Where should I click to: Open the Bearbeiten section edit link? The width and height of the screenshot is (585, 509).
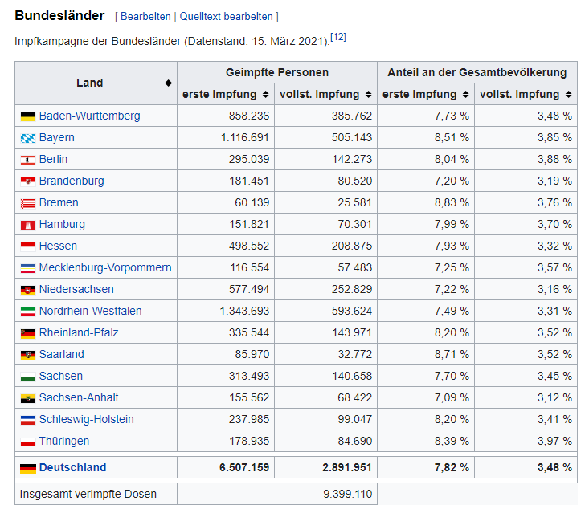pos(145,16)
